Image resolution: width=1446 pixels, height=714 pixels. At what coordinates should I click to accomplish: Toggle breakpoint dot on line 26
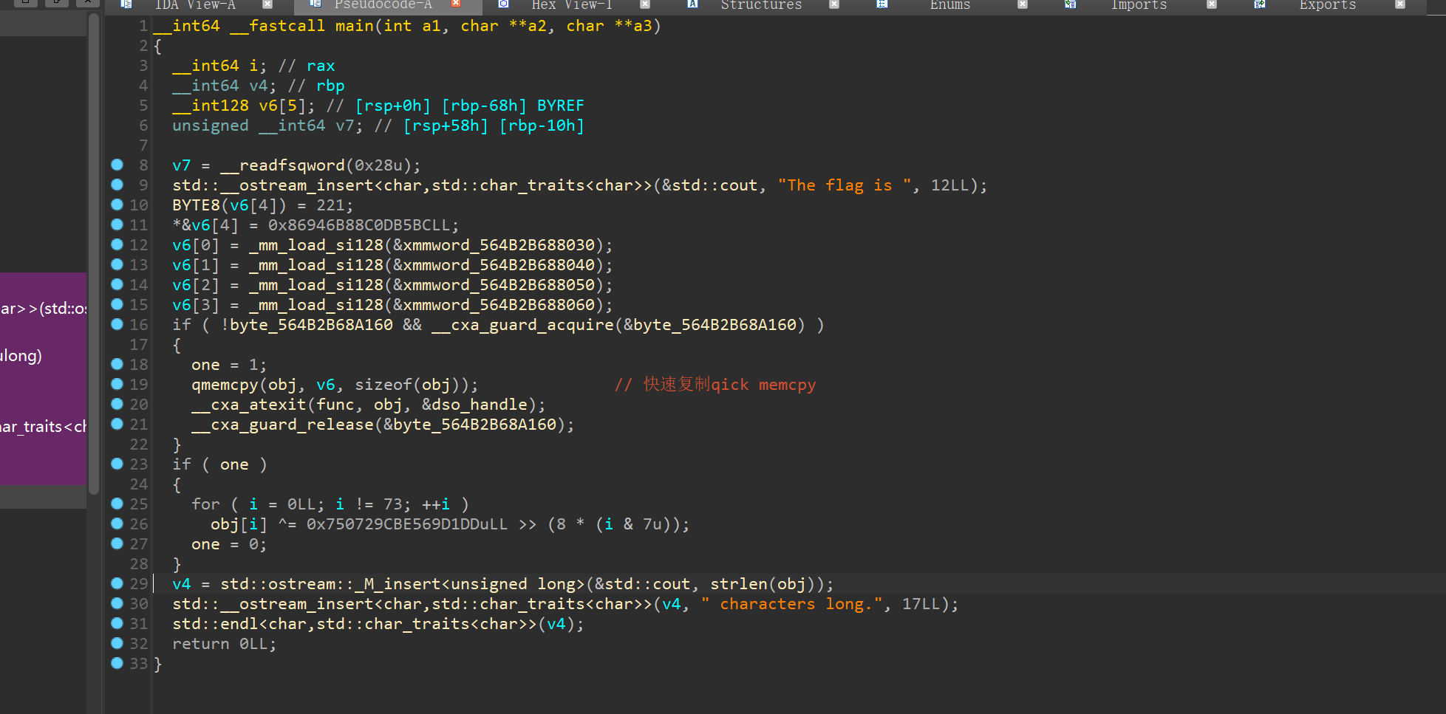(117, 524)
